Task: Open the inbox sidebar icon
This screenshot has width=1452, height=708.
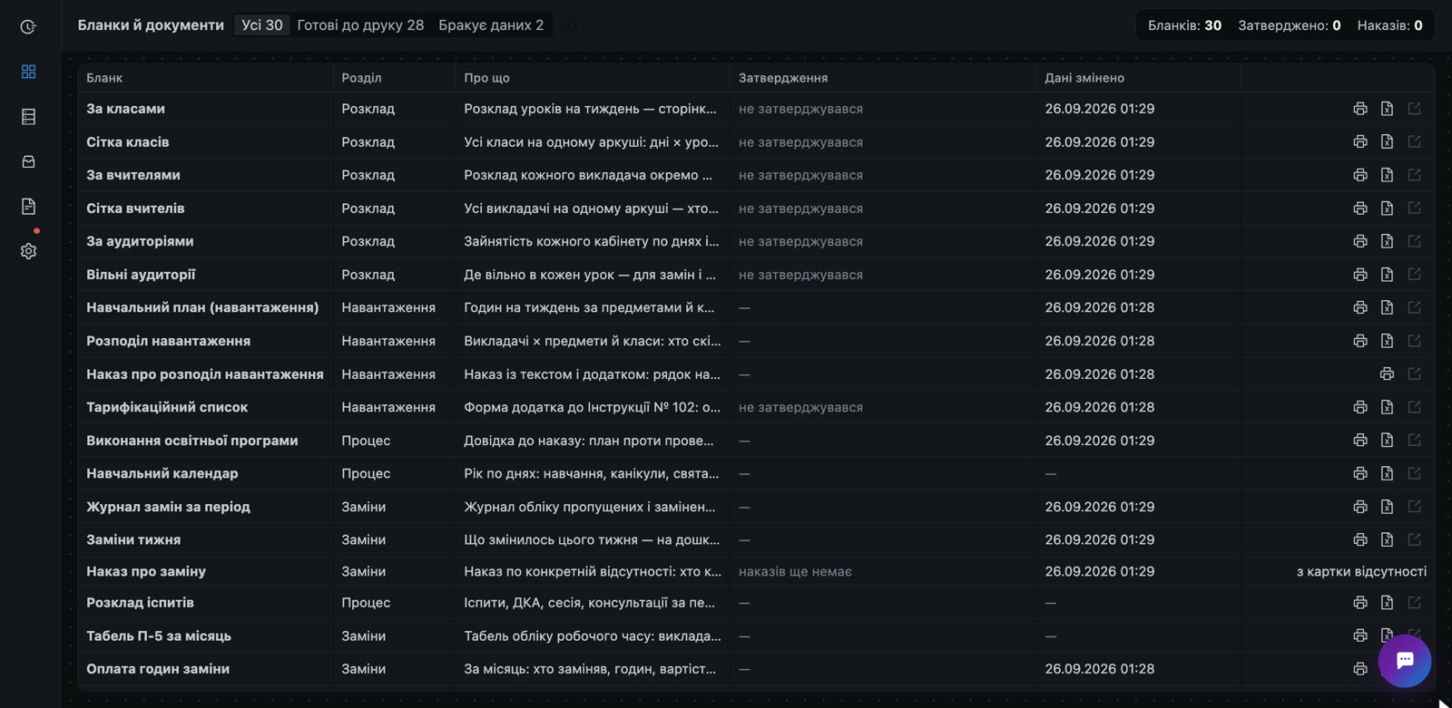Action: 28,161
